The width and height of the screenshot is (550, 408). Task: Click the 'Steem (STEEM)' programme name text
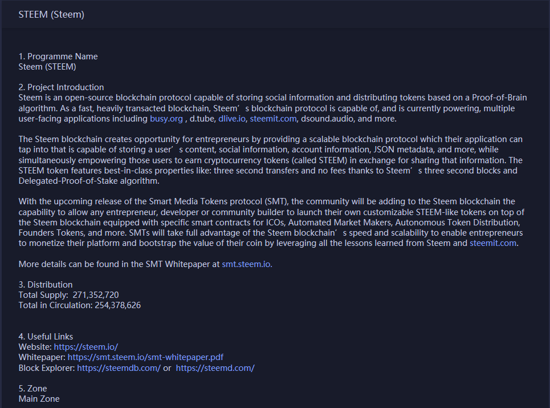(x=47, y=67)
